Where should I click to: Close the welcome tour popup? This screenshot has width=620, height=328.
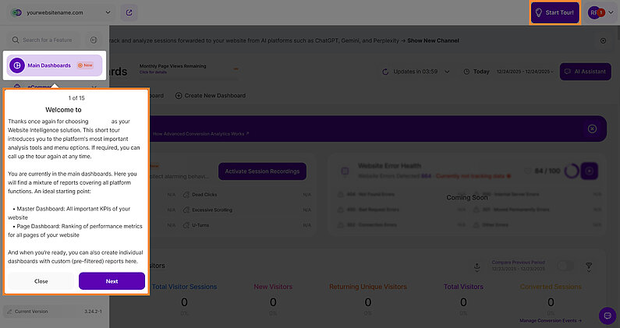pos(41,281)
